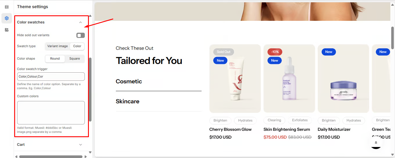
Task: Click the Sold Out badge on Cherry Blossom Glow
Action: (x=223, y=52)
